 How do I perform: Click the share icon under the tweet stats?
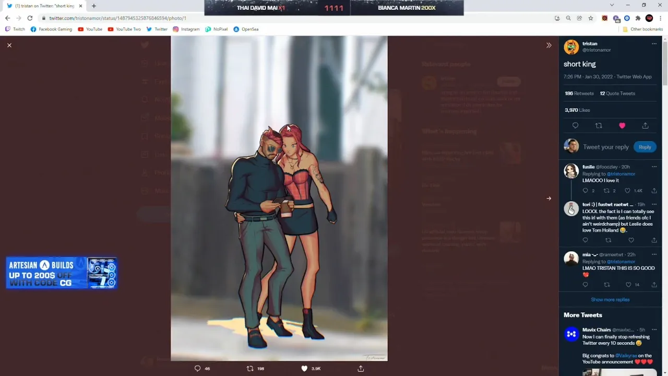pos(646,126)
